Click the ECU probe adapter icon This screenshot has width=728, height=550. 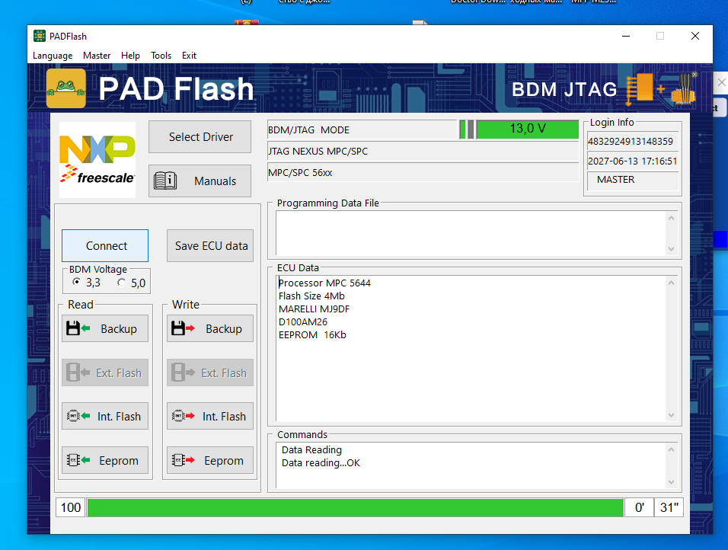tap(684, 88)
